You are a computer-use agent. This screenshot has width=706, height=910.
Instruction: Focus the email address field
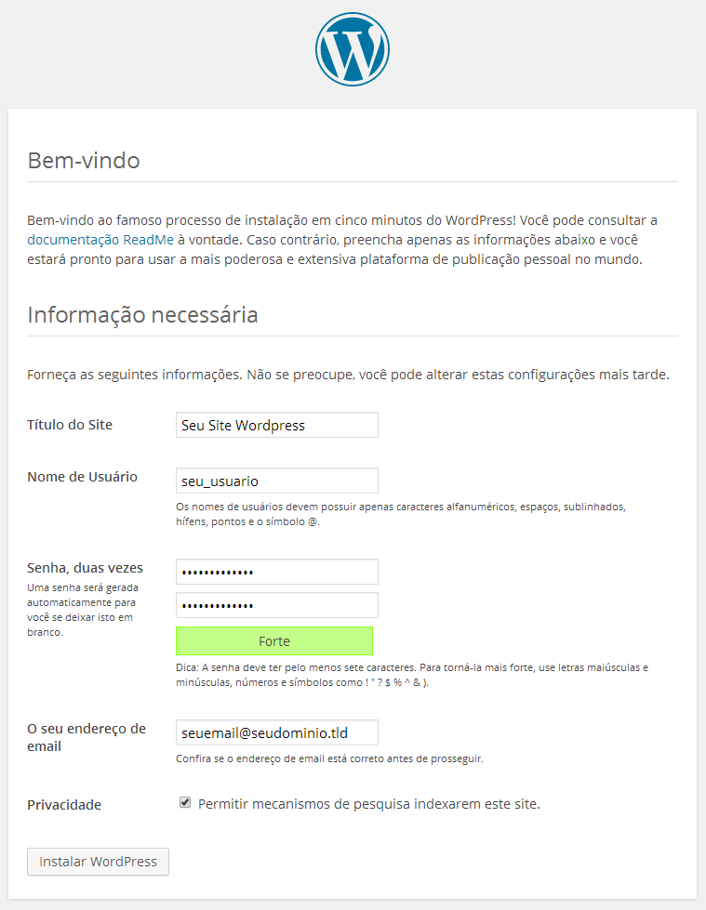coord(277,732)
